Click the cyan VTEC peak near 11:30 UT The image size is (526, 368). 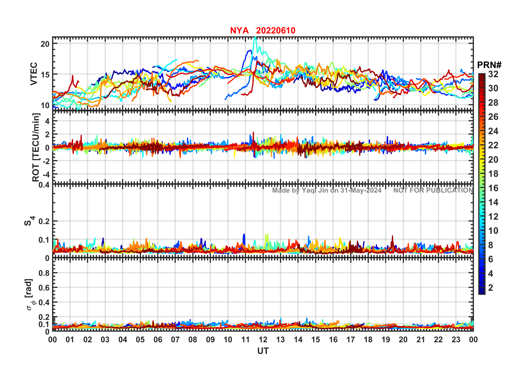tap(255, 38)
